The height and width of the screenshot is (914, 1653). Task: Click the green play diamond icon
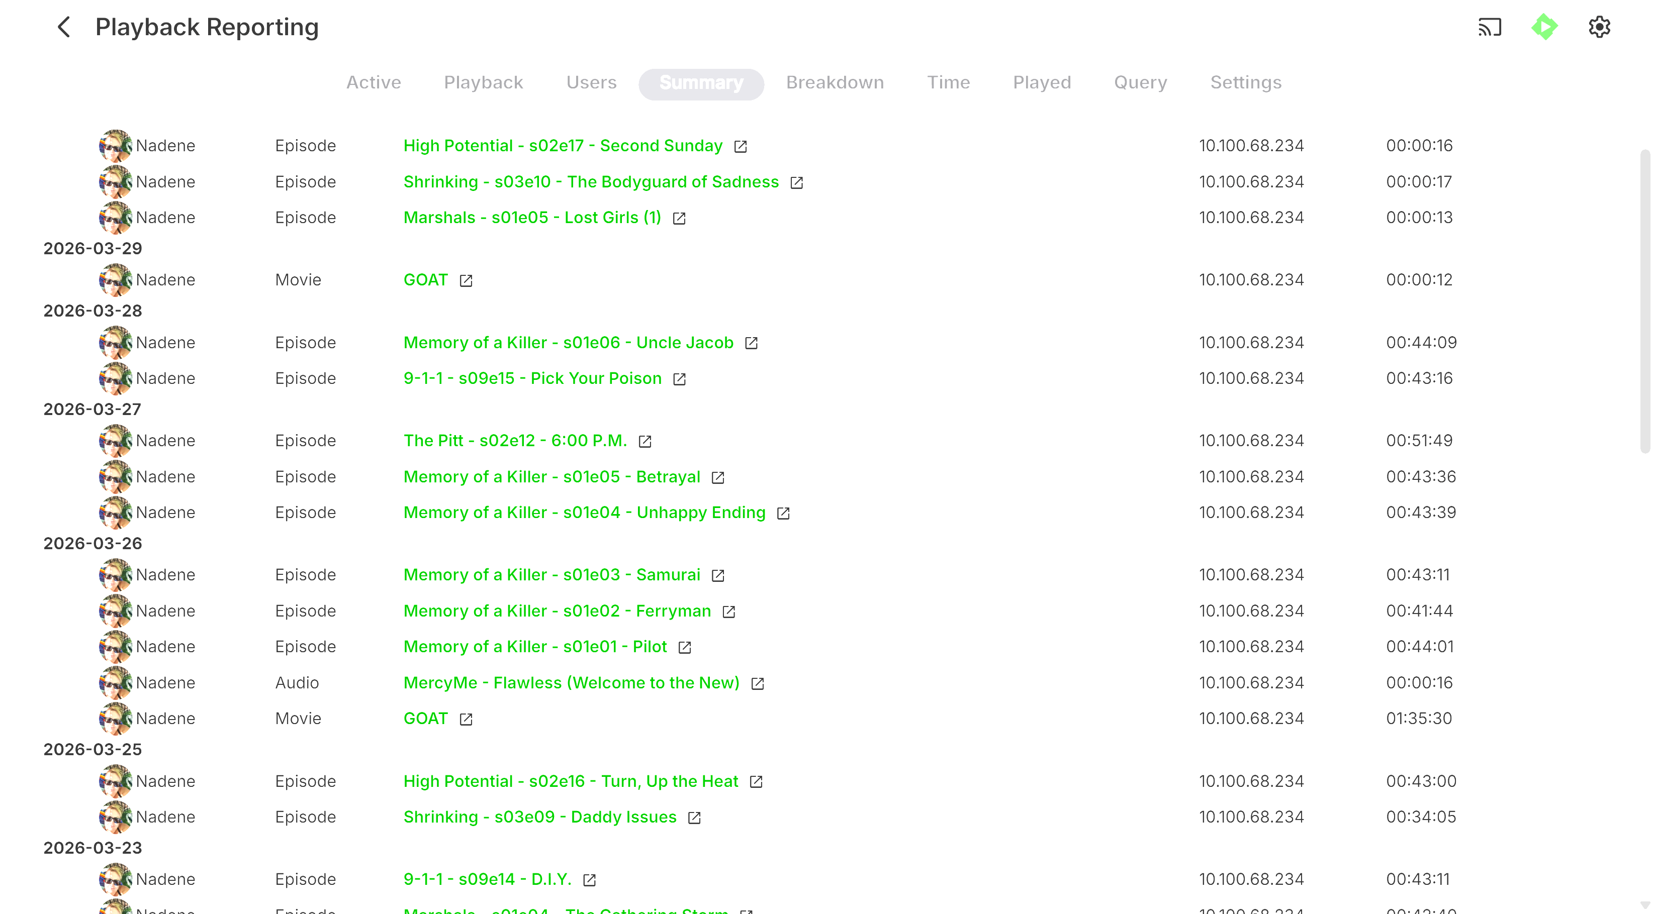pos(1544,27)
